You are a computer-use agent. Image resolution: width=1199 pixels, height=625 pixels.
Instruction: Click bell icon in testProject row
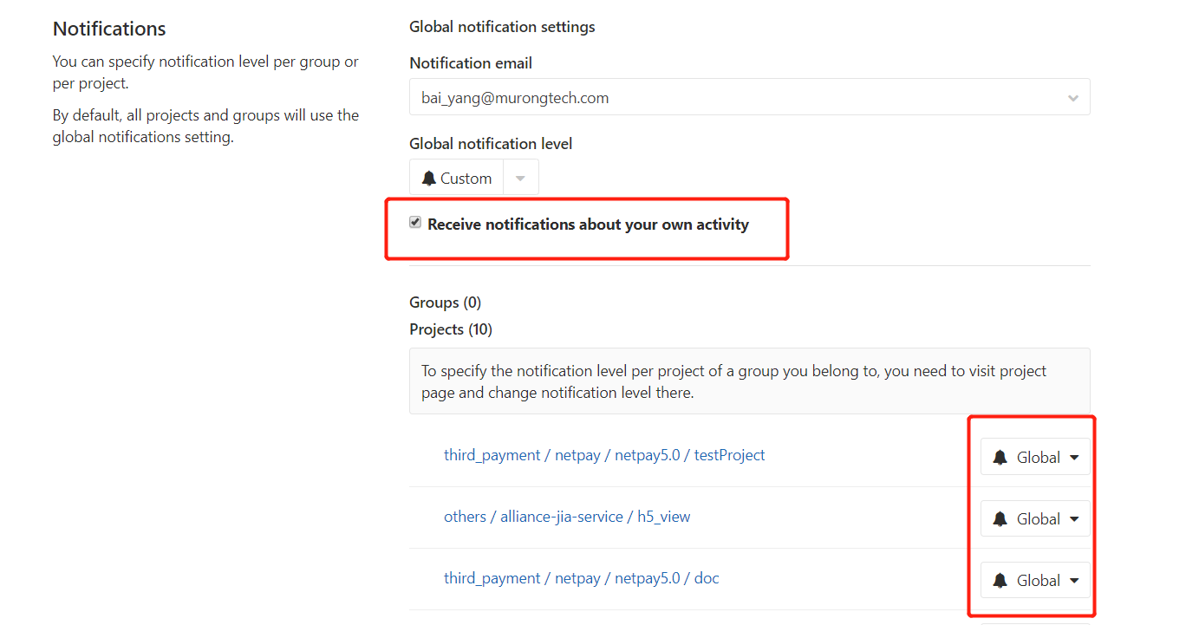point(1000,457)
